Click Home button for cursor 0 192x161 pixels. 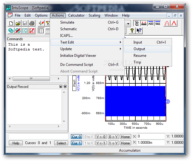tap(125, 137)
